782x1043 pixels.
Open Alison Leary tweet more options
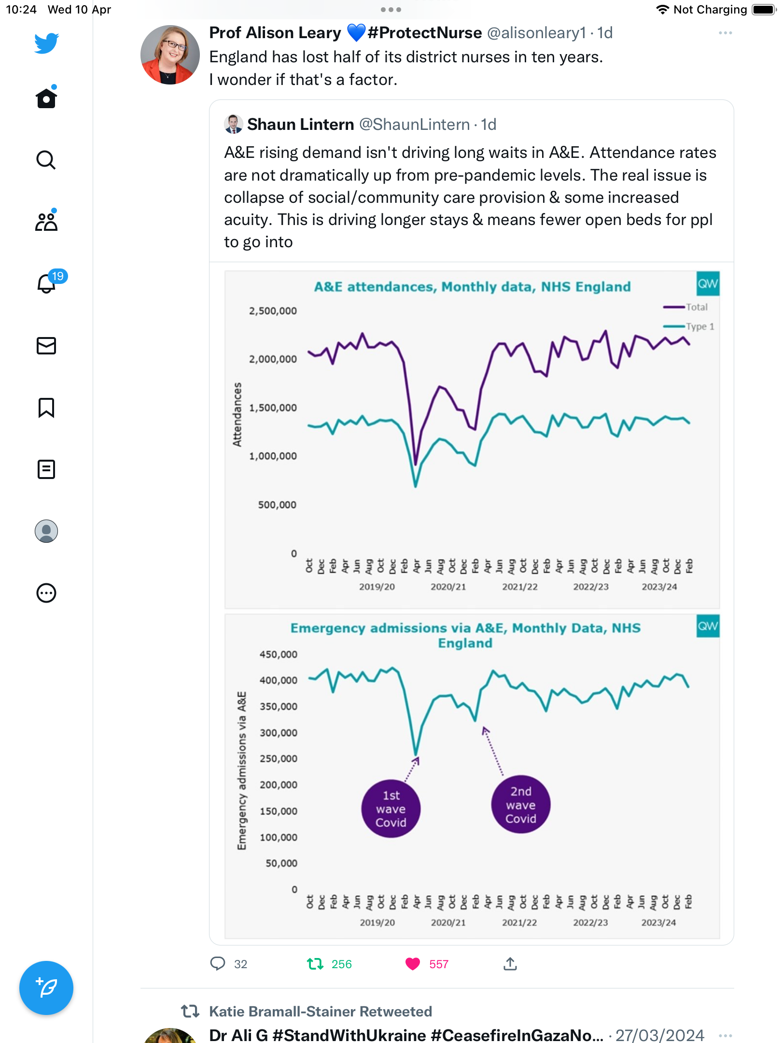click(x=725, y=33)
